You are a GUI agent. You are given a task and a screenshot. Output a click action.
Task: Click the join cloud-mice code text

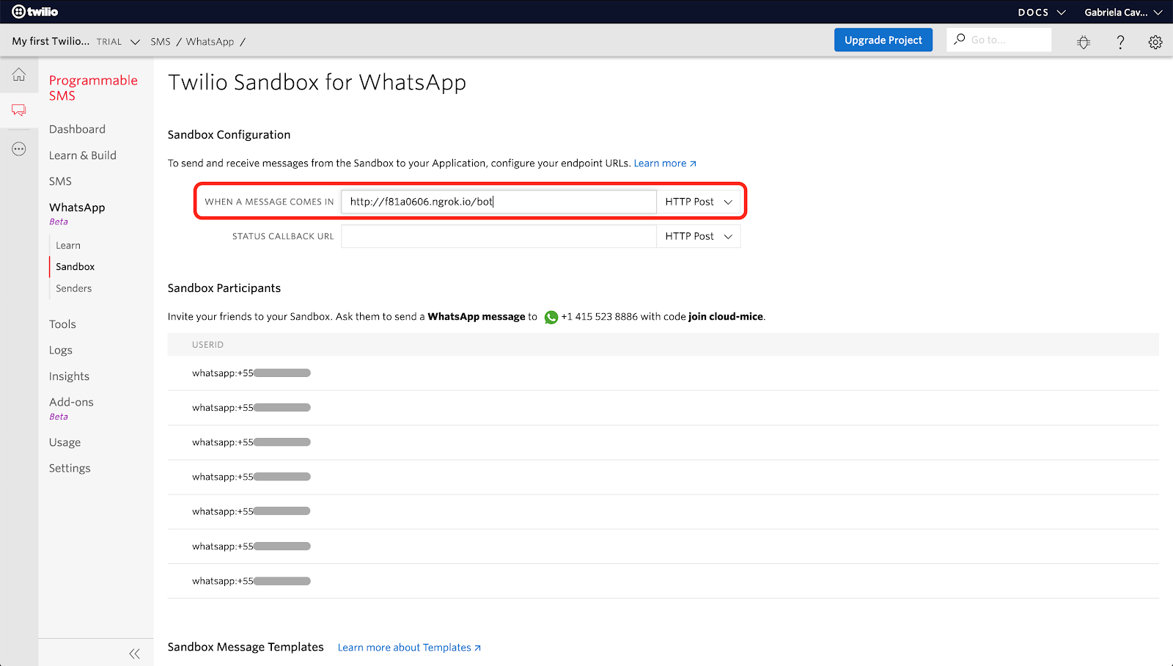click(x=726, y=317)
